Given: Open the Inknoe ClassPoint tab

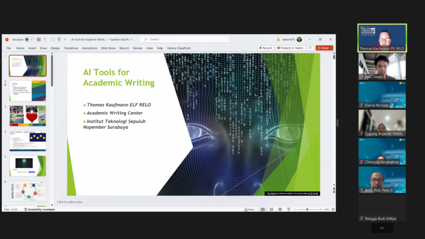Looking at the screenshot, I should click(179, 48).
